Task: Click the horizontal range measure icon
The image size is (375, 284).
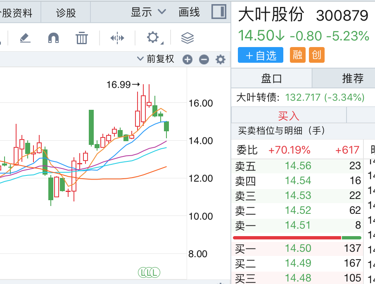Action: [x=117, y=38]
